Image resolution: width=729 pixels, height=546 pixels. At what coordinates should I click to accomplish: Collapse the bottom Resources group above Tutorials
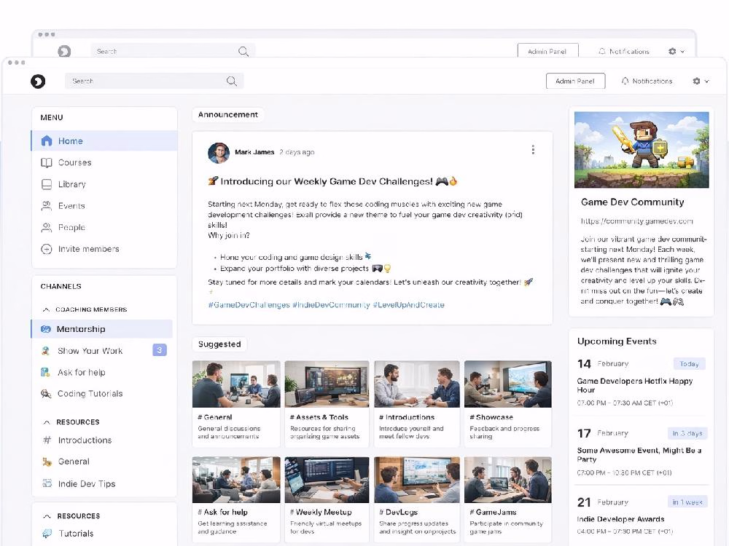(x=47, y=516)
